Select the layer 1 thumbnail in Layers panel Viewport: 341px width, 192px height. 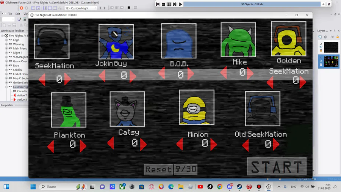click(x=331, y=61)
